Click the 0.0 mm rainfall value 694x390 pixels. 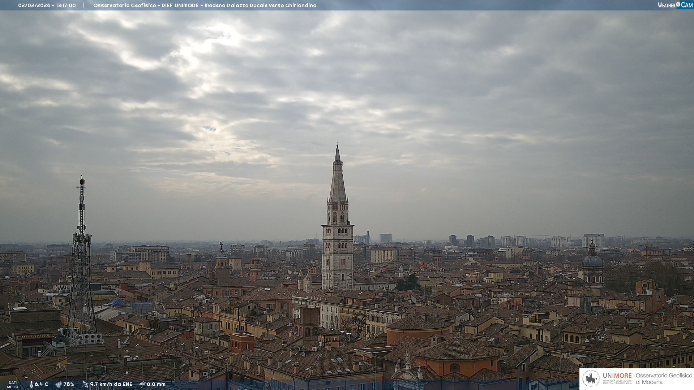(156, 384)
